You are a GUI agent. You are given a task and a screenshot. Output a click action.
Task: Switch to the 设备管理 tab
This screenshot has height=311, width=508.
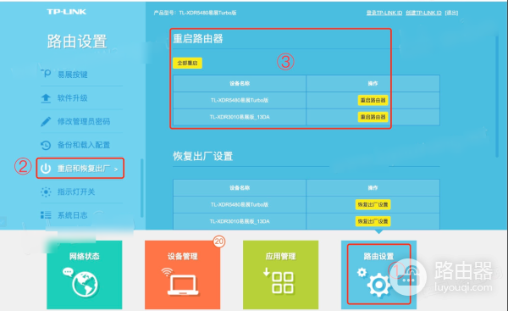(182, 275)
